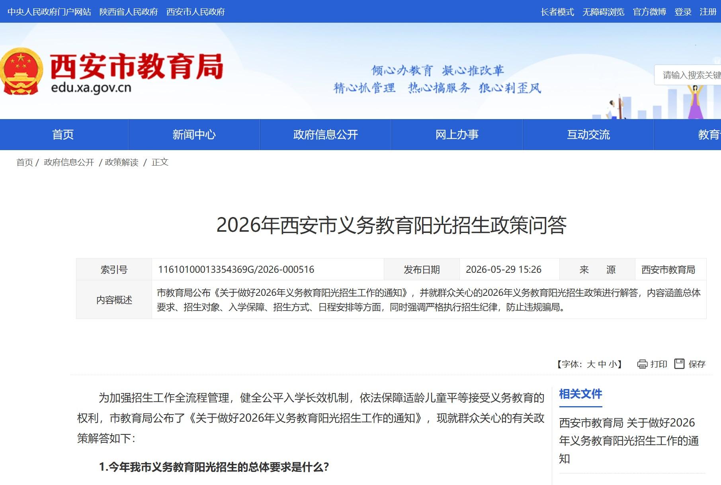Click the save floppy icon
The image size is (721, 485).
click(x=679, y=364)
